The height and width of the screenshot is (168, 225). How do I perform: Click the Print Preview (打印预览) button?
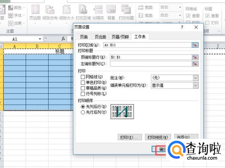tap(158, 137)
